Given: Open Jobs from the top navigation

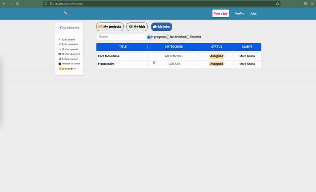Looking at the screenshot, I should 253,14.
